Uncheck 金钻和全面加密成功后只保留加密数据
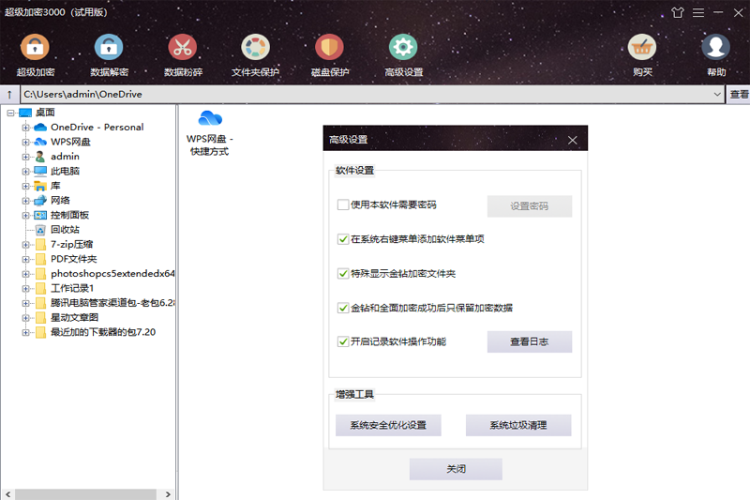This screenshot has height=500, width=750. click(343, 308)
